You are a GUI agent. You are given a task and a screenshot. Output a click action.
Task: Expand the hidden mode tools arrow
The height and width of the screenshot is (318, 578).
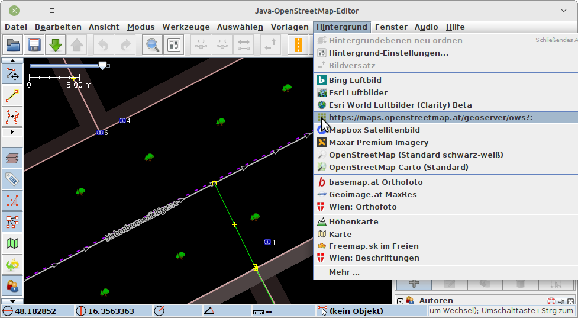click(12, 131)
